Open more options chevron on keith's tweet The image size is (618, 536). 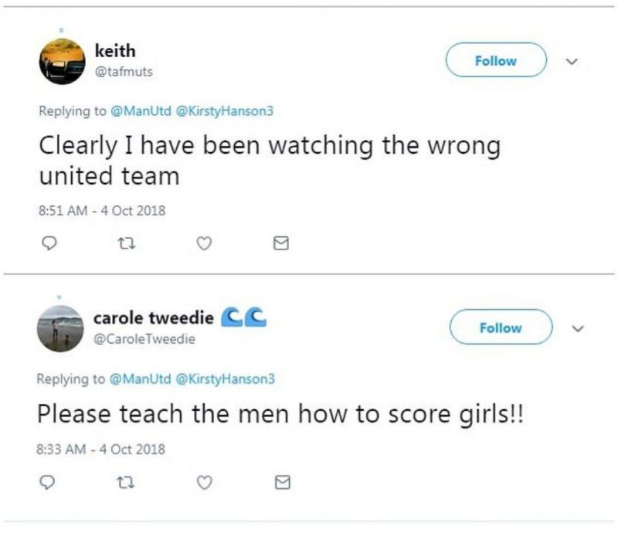pyautogui.click(x=573, y=61)
